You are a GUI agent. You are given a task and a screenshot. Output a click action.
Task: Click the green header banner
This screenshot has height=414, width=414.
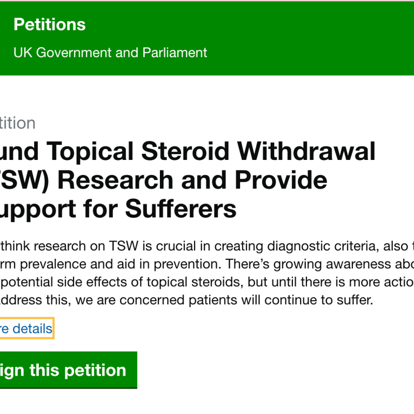(x=207, y=38)
